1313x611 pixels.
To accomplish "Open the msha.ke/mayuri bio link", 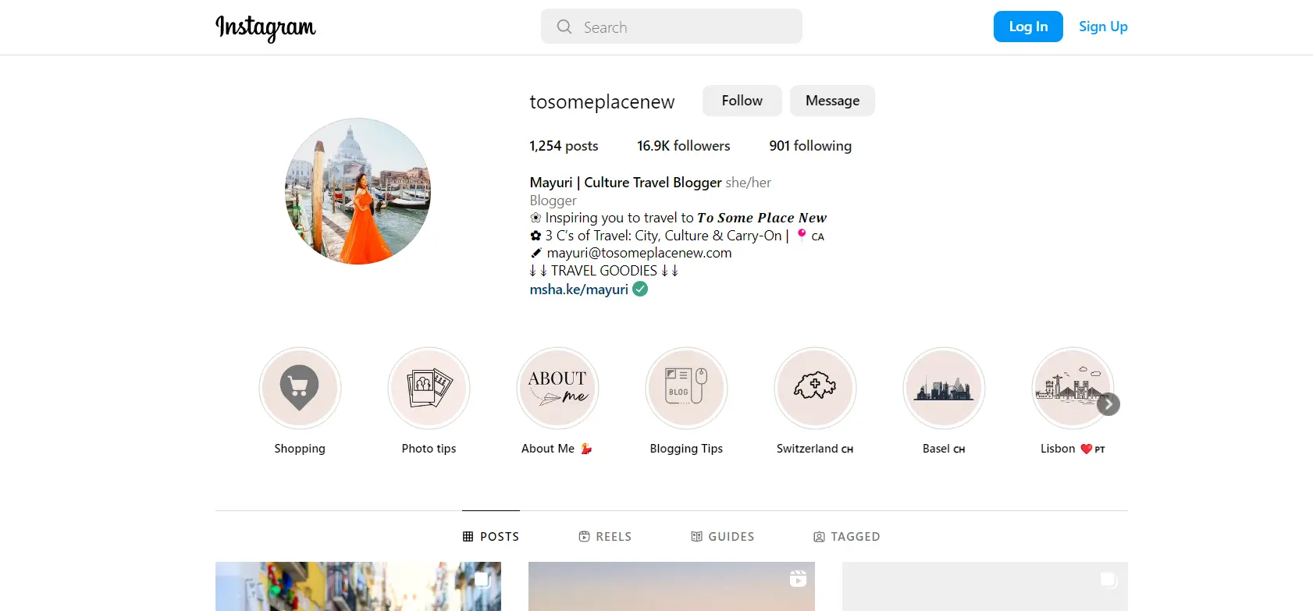I will click(x=578, y=290).
